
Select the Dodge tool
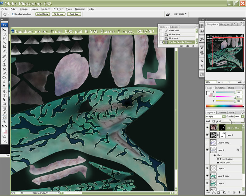coord(4,86)
